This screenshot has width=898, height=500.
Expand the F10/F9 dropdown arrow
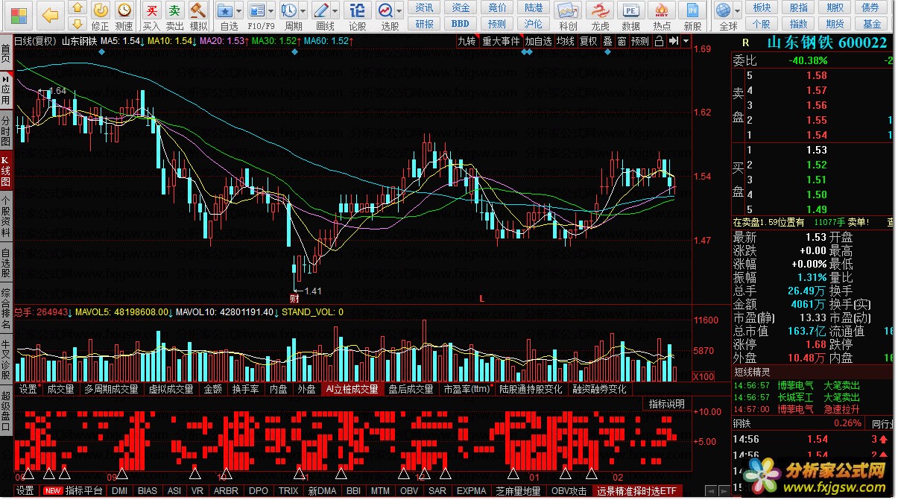[271, 11]
